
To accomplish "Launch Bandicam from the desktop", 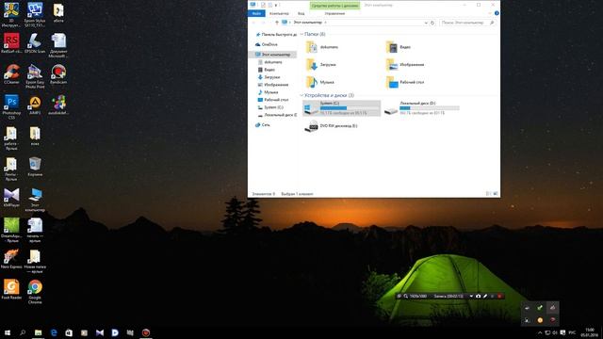I will 58,74.
